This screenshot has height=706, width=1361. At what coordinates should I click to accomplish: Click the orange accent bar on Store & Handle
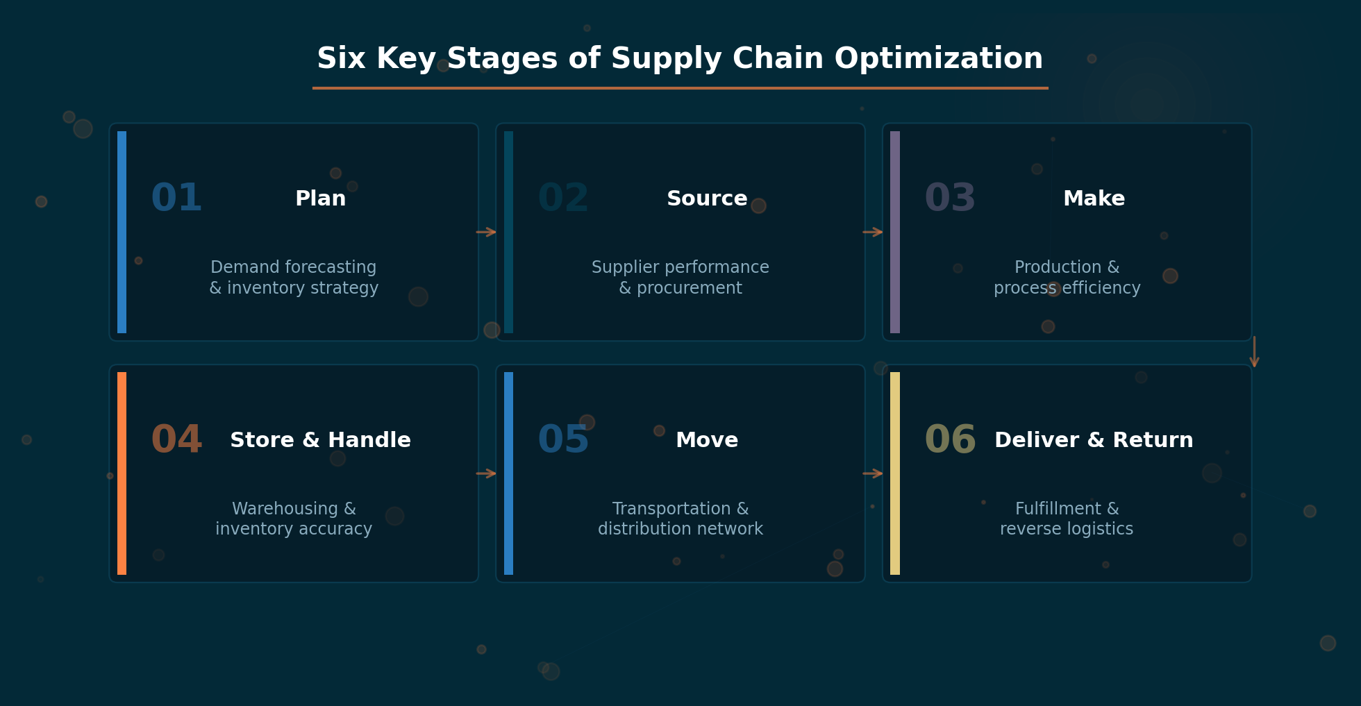[x=122, y=473]
